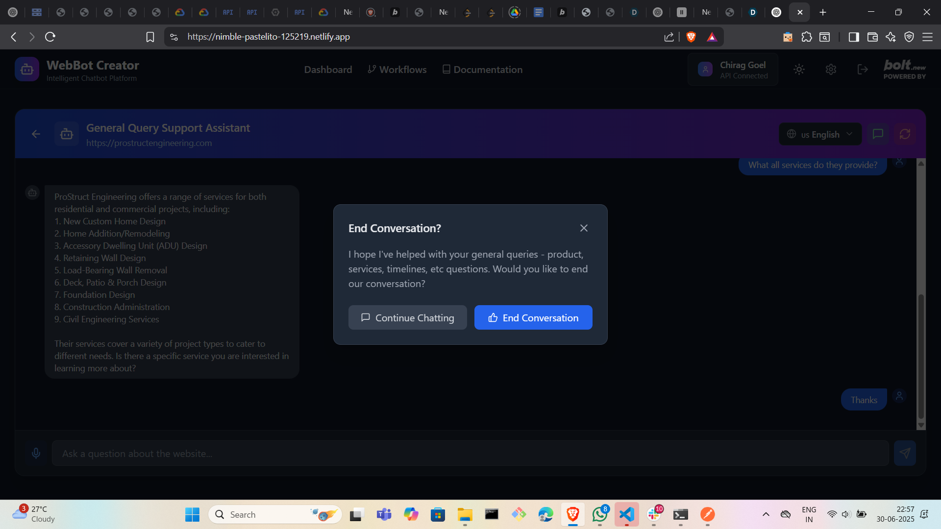Open the Brave main hamburger menu

(927, 37)
